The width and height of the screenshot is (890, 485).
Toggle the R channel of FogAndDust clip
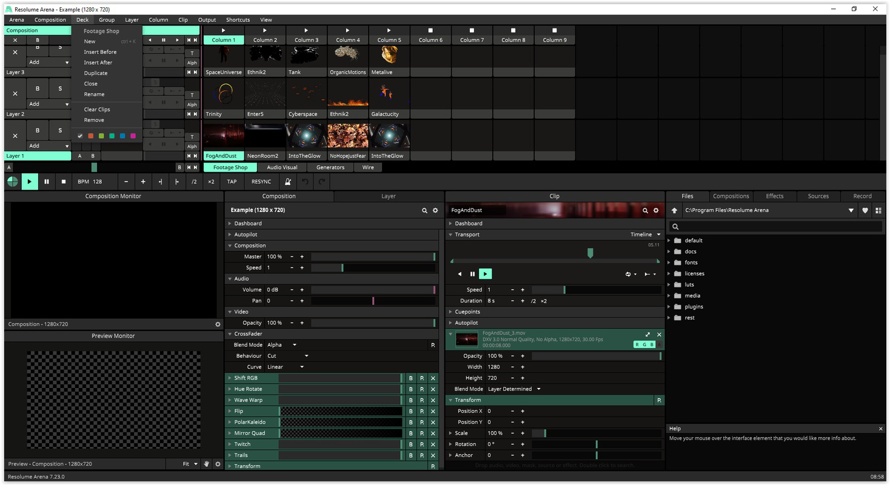pos(637,344)
